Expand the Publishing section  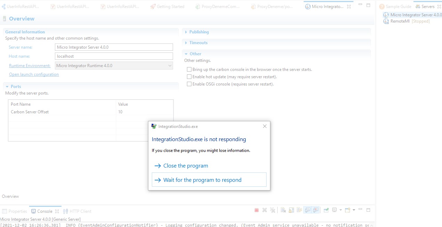tap(186, 32)
